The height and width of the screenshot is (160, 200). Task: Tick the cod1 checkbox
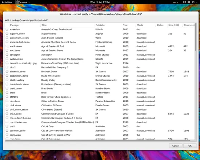7,126
